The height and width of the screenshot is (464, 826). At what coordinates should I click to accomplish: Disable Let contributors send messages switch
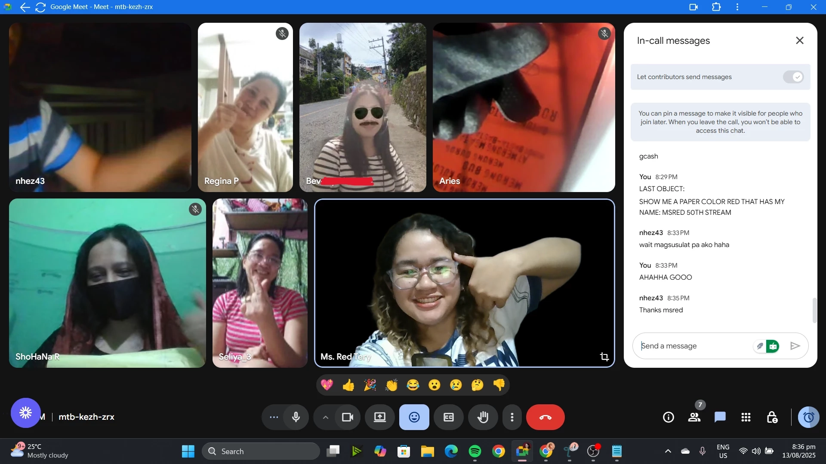[x=793, y=77]
